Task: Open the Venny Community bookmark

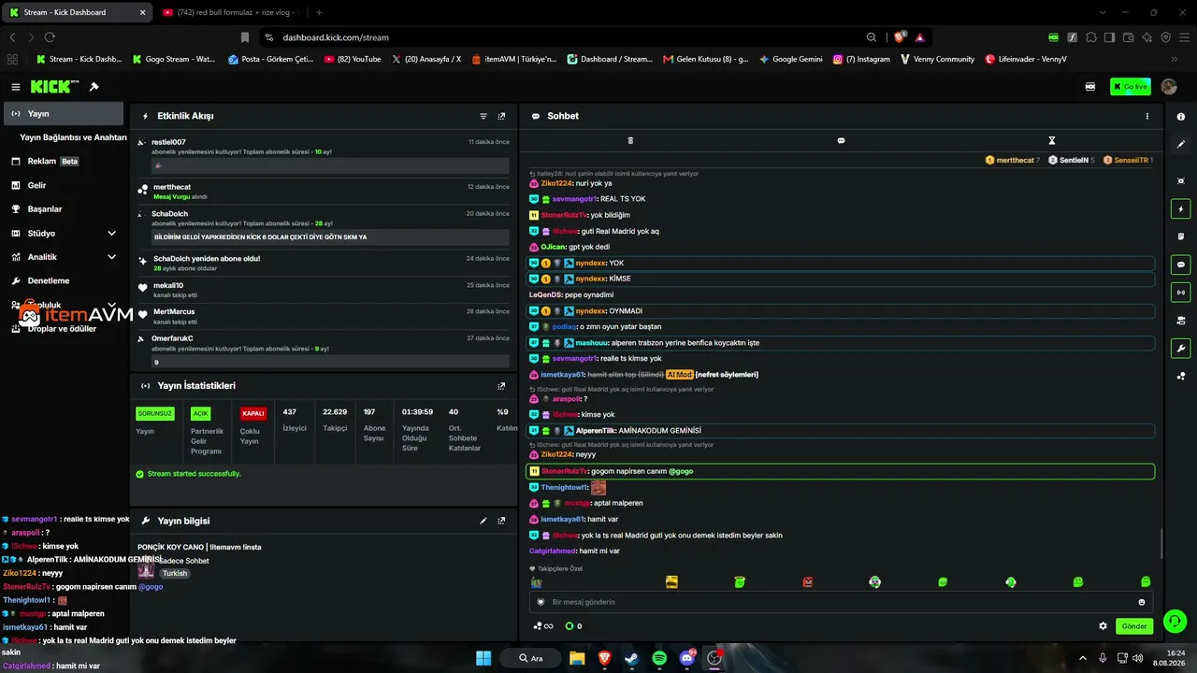Action: coord(938,59)
